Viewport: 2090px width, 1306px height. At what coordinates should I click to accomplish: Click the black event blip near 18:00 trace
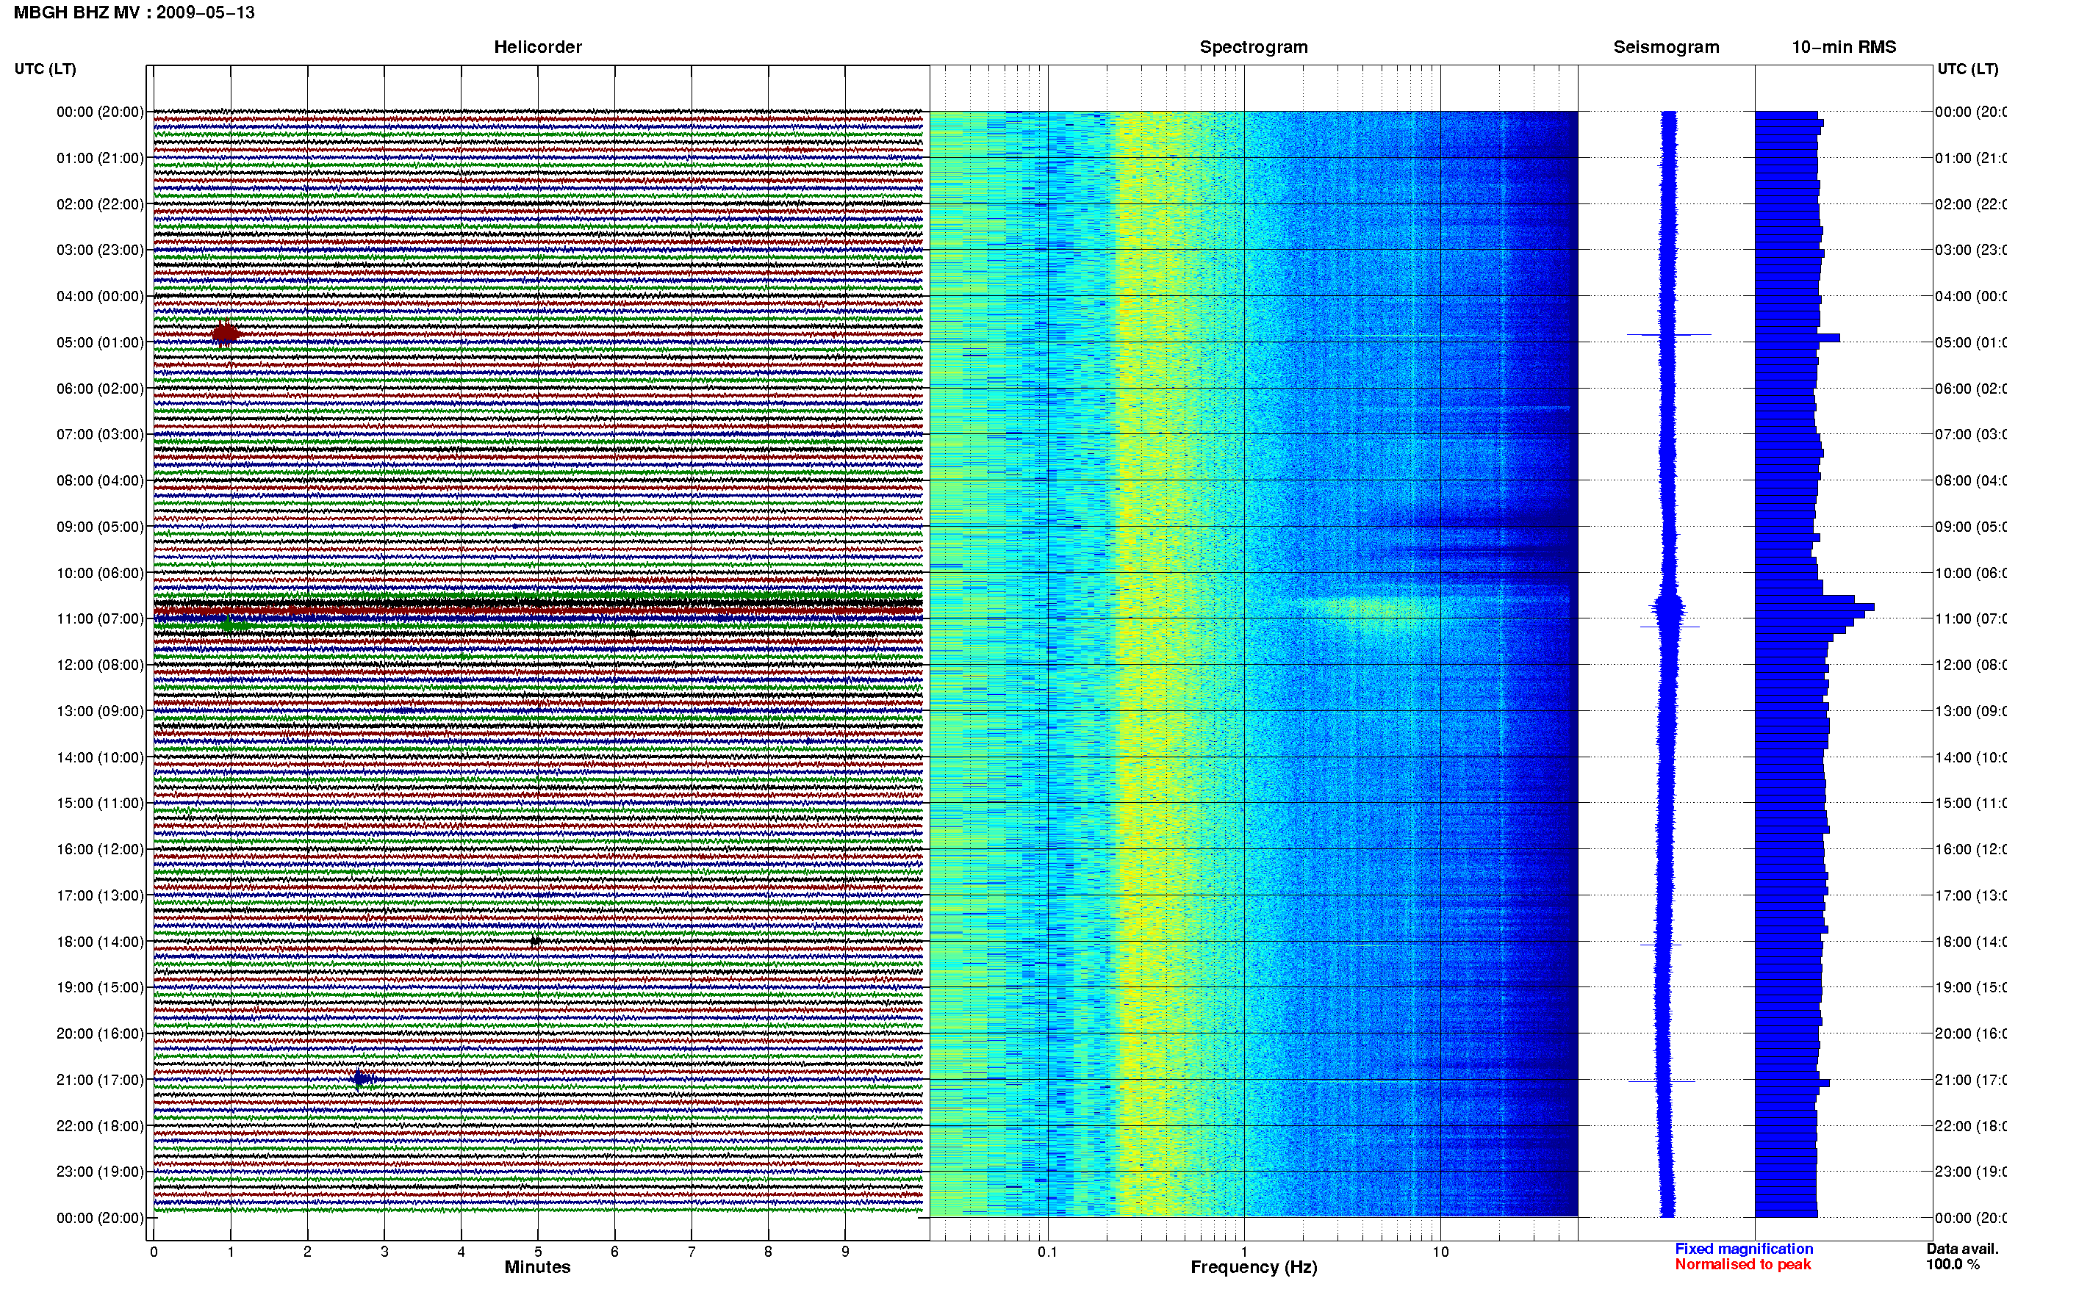535,941
